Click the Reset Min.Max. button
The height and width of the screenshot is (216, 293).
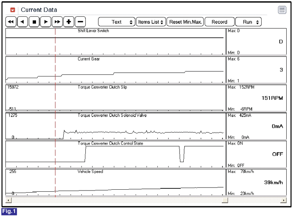click(x=185, y=22)
